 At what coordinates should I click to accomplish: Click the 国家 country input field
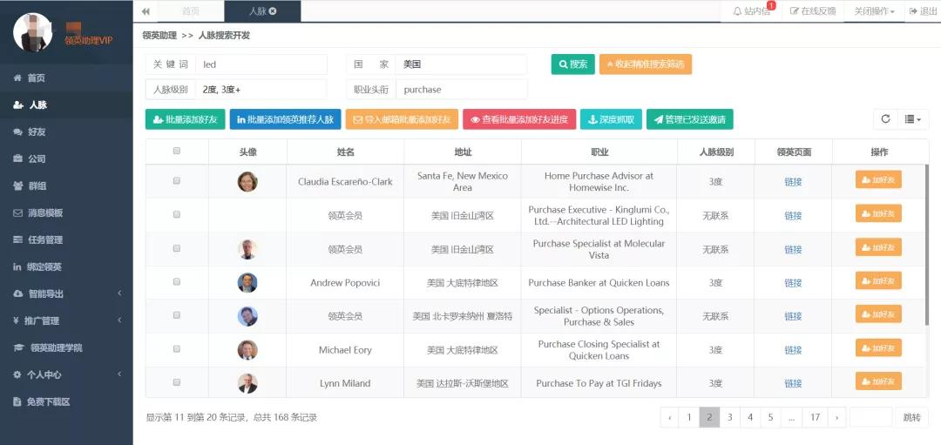[461, 64]
